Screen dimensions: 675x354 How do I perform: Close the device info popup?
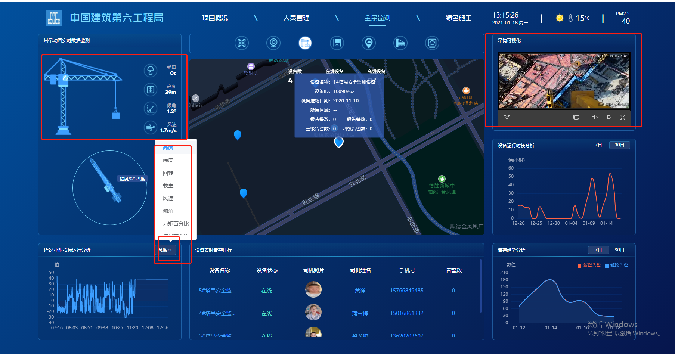(x=375, y=79)
